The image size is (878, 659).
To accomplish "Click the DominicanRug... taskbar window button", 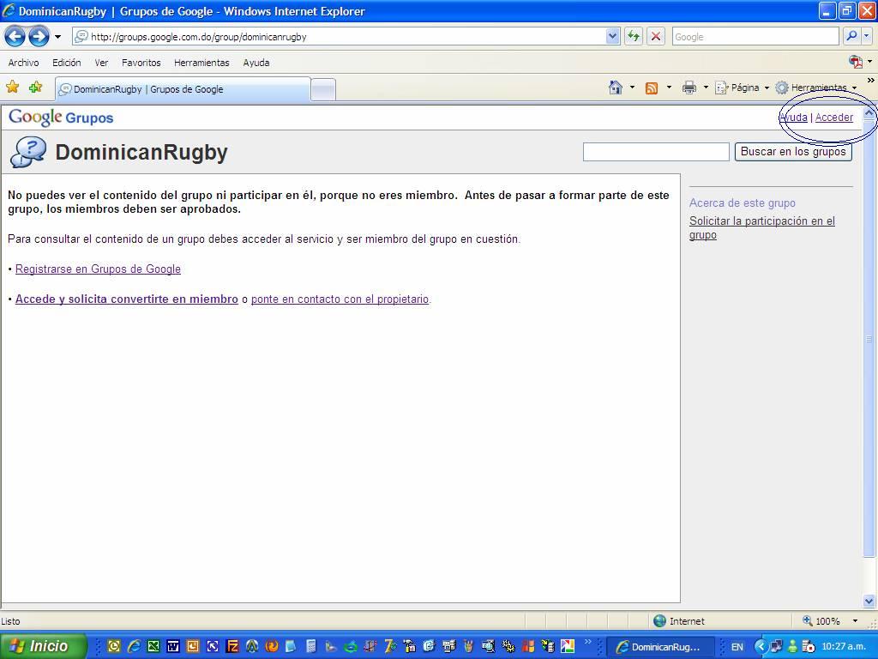I will point(661,647).
